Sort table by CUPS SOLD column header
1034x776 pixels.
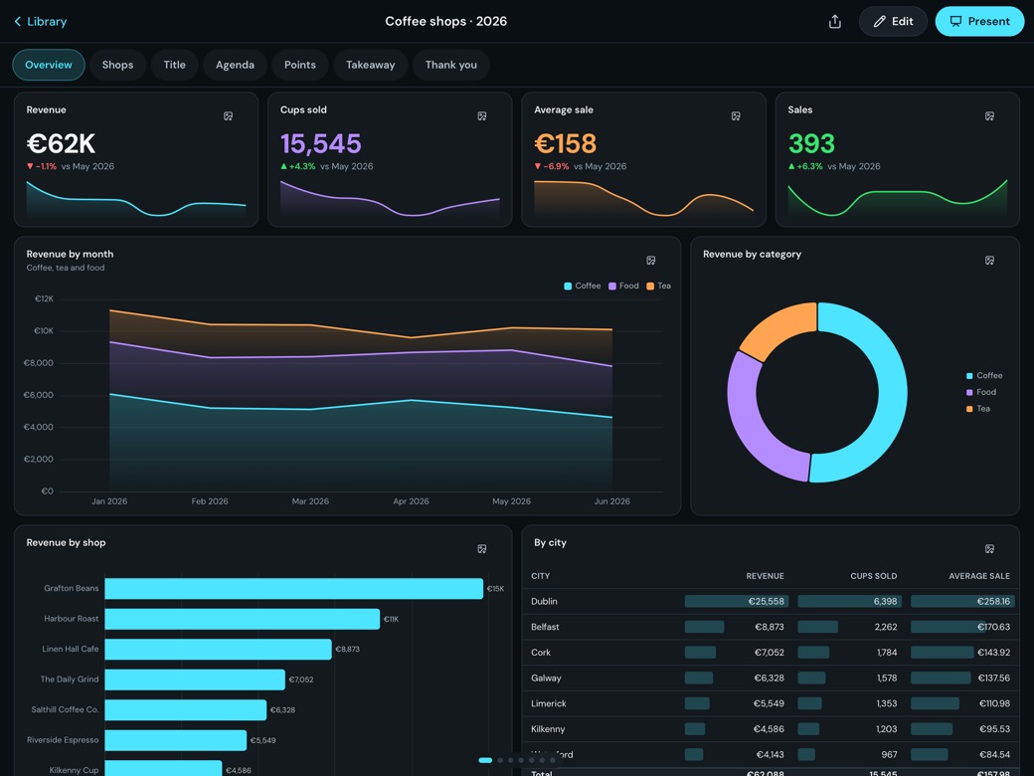874,576
